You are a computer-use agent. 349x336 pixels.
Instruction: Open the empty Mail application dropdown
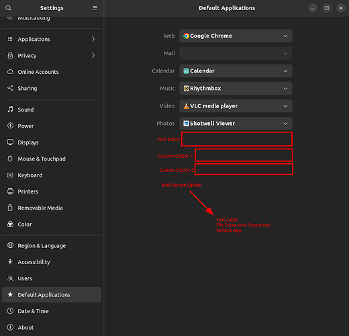point(236,53)
